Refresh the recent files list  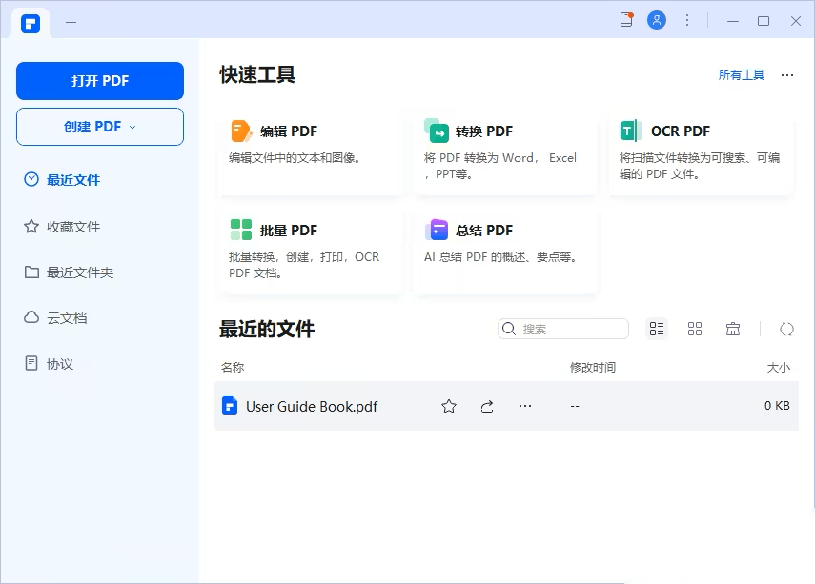click(786, 329)
